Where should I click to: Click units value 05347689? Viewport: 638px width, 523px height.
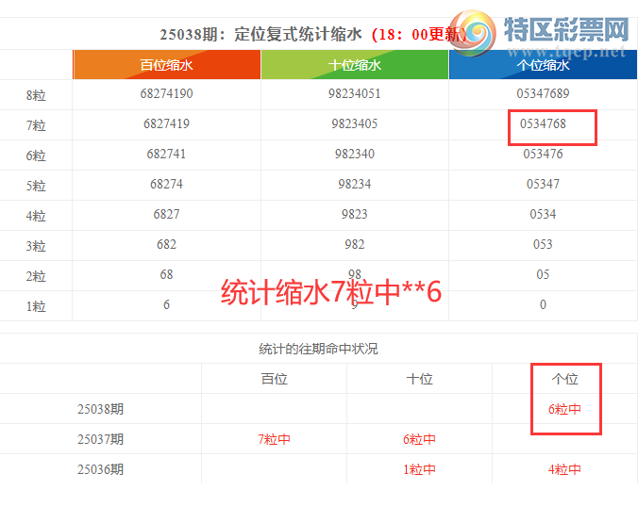click(543, 94)
